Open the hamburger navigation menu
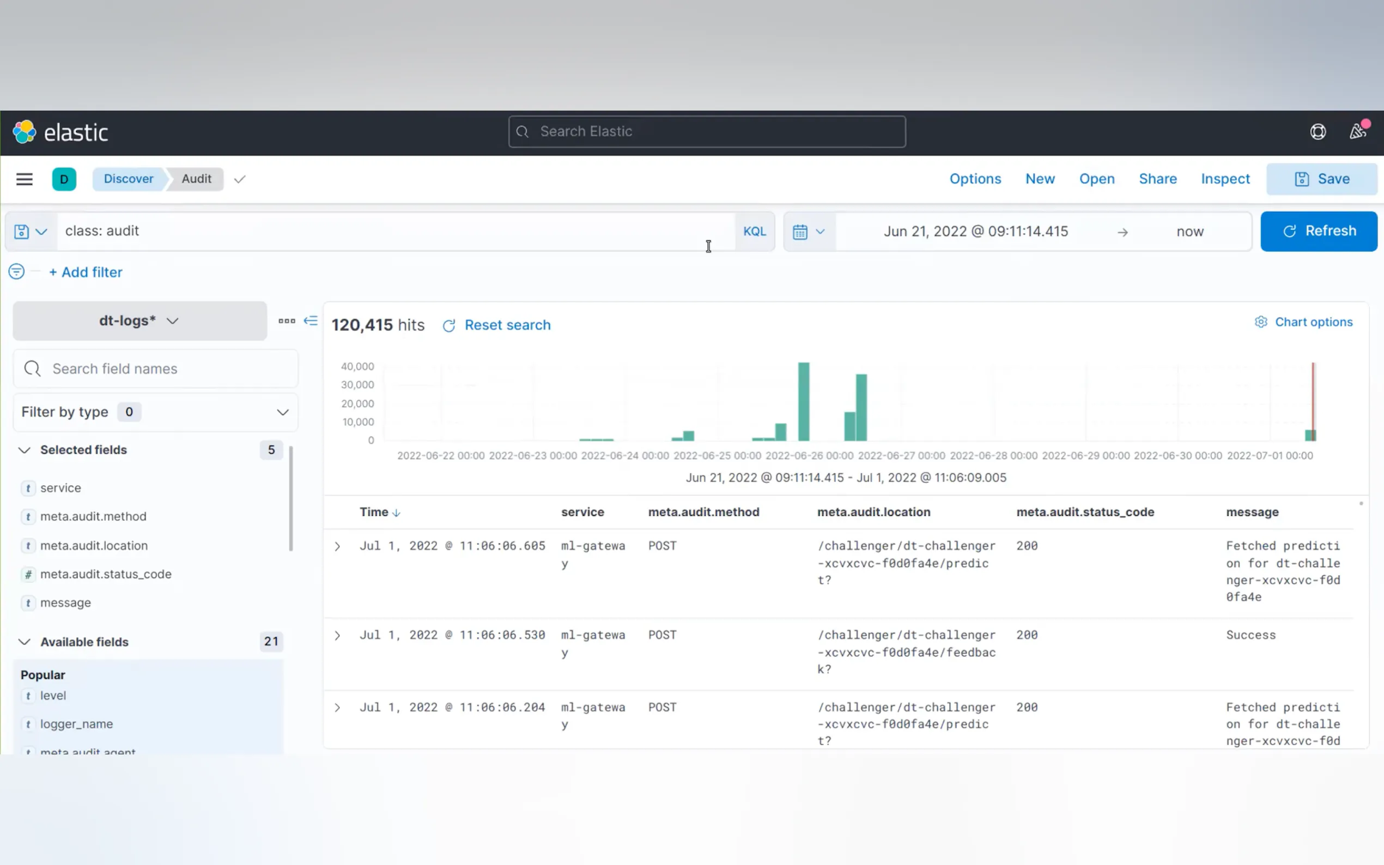Screen dimensions: 1384x865 24,179
